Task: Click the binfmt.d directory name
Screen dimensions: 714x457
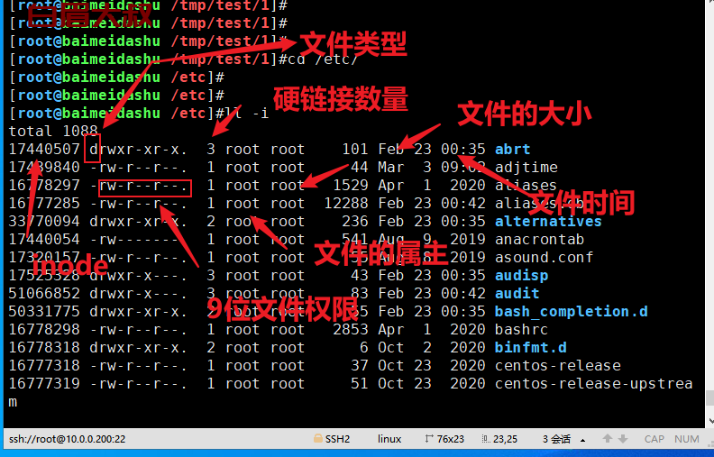Action: (531, 348)
